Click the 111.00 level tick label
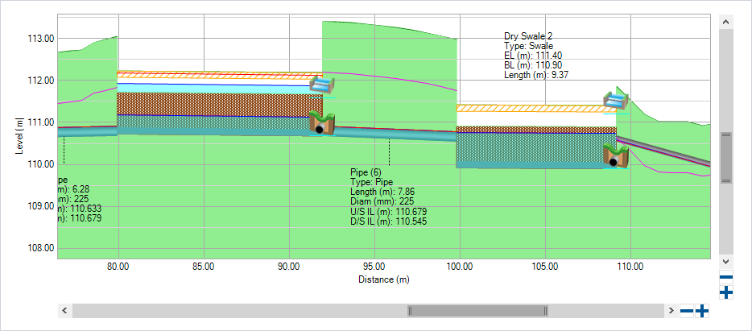Viewport: 752px width, 331px height. [x=40, y=122]
